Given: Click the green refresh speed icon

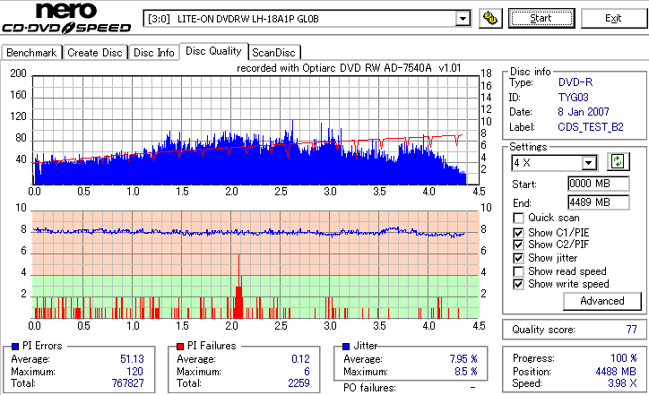Looking at the screenshot, I should click(618, 162).
